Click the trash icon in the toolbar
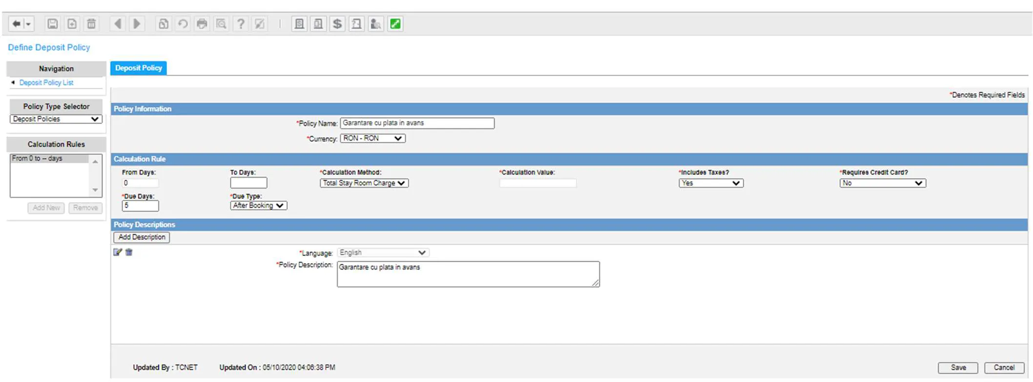1033x382 pixels. (91, 24)
